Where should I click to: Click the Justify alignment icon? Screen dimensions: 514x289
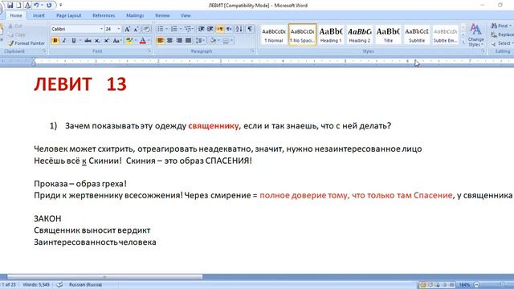(188, 41)
